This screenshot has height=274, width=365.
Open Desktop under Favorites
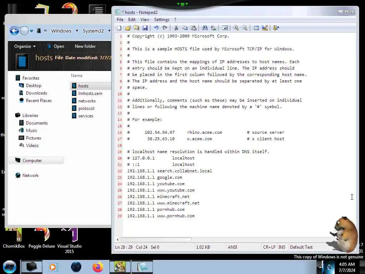coord(30,86)
